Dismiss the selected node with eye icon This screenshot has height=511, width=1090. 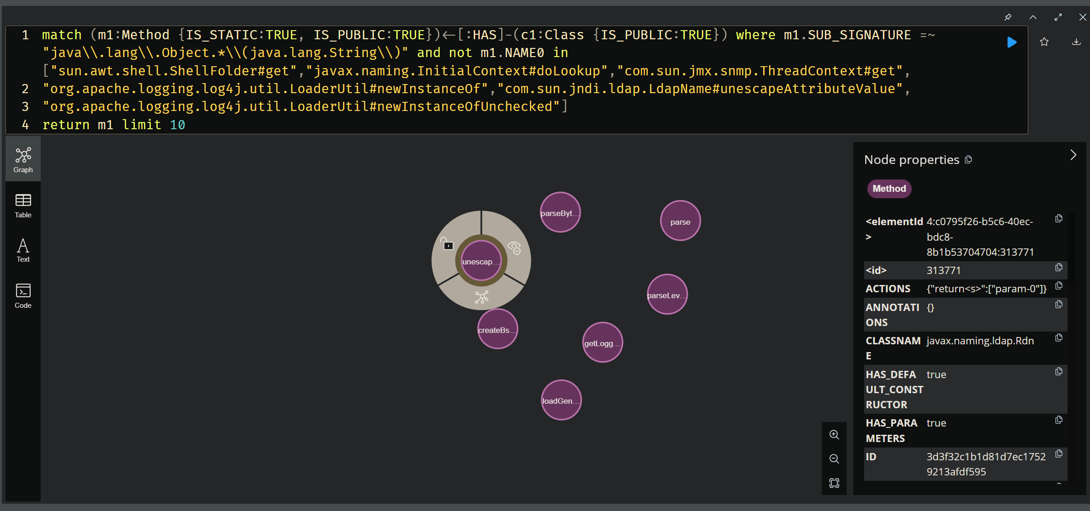[515, 248]
